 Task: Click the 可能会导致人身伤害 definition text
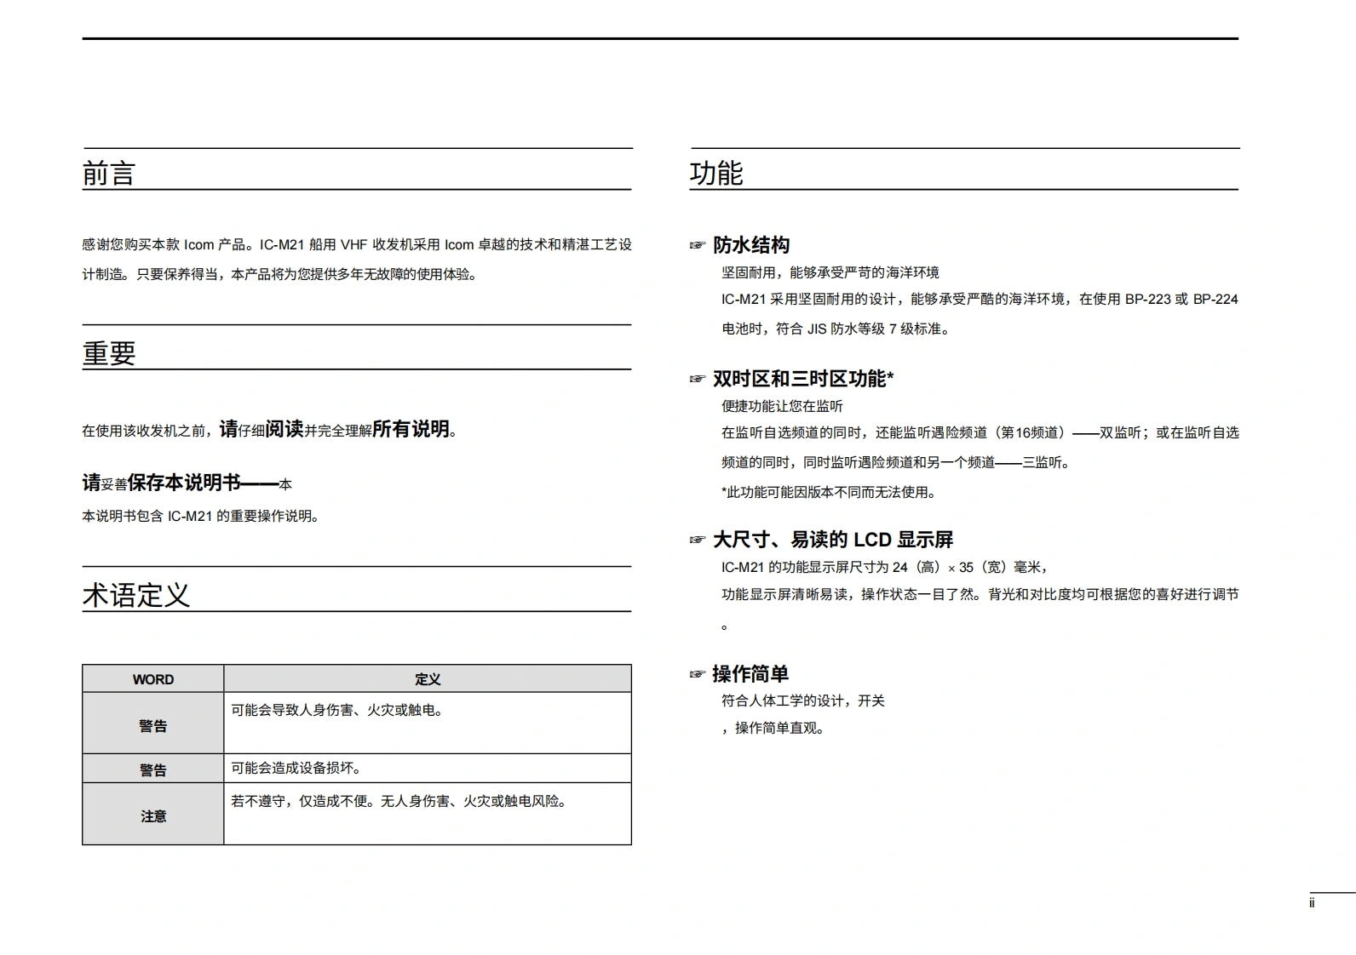(338, 710)
